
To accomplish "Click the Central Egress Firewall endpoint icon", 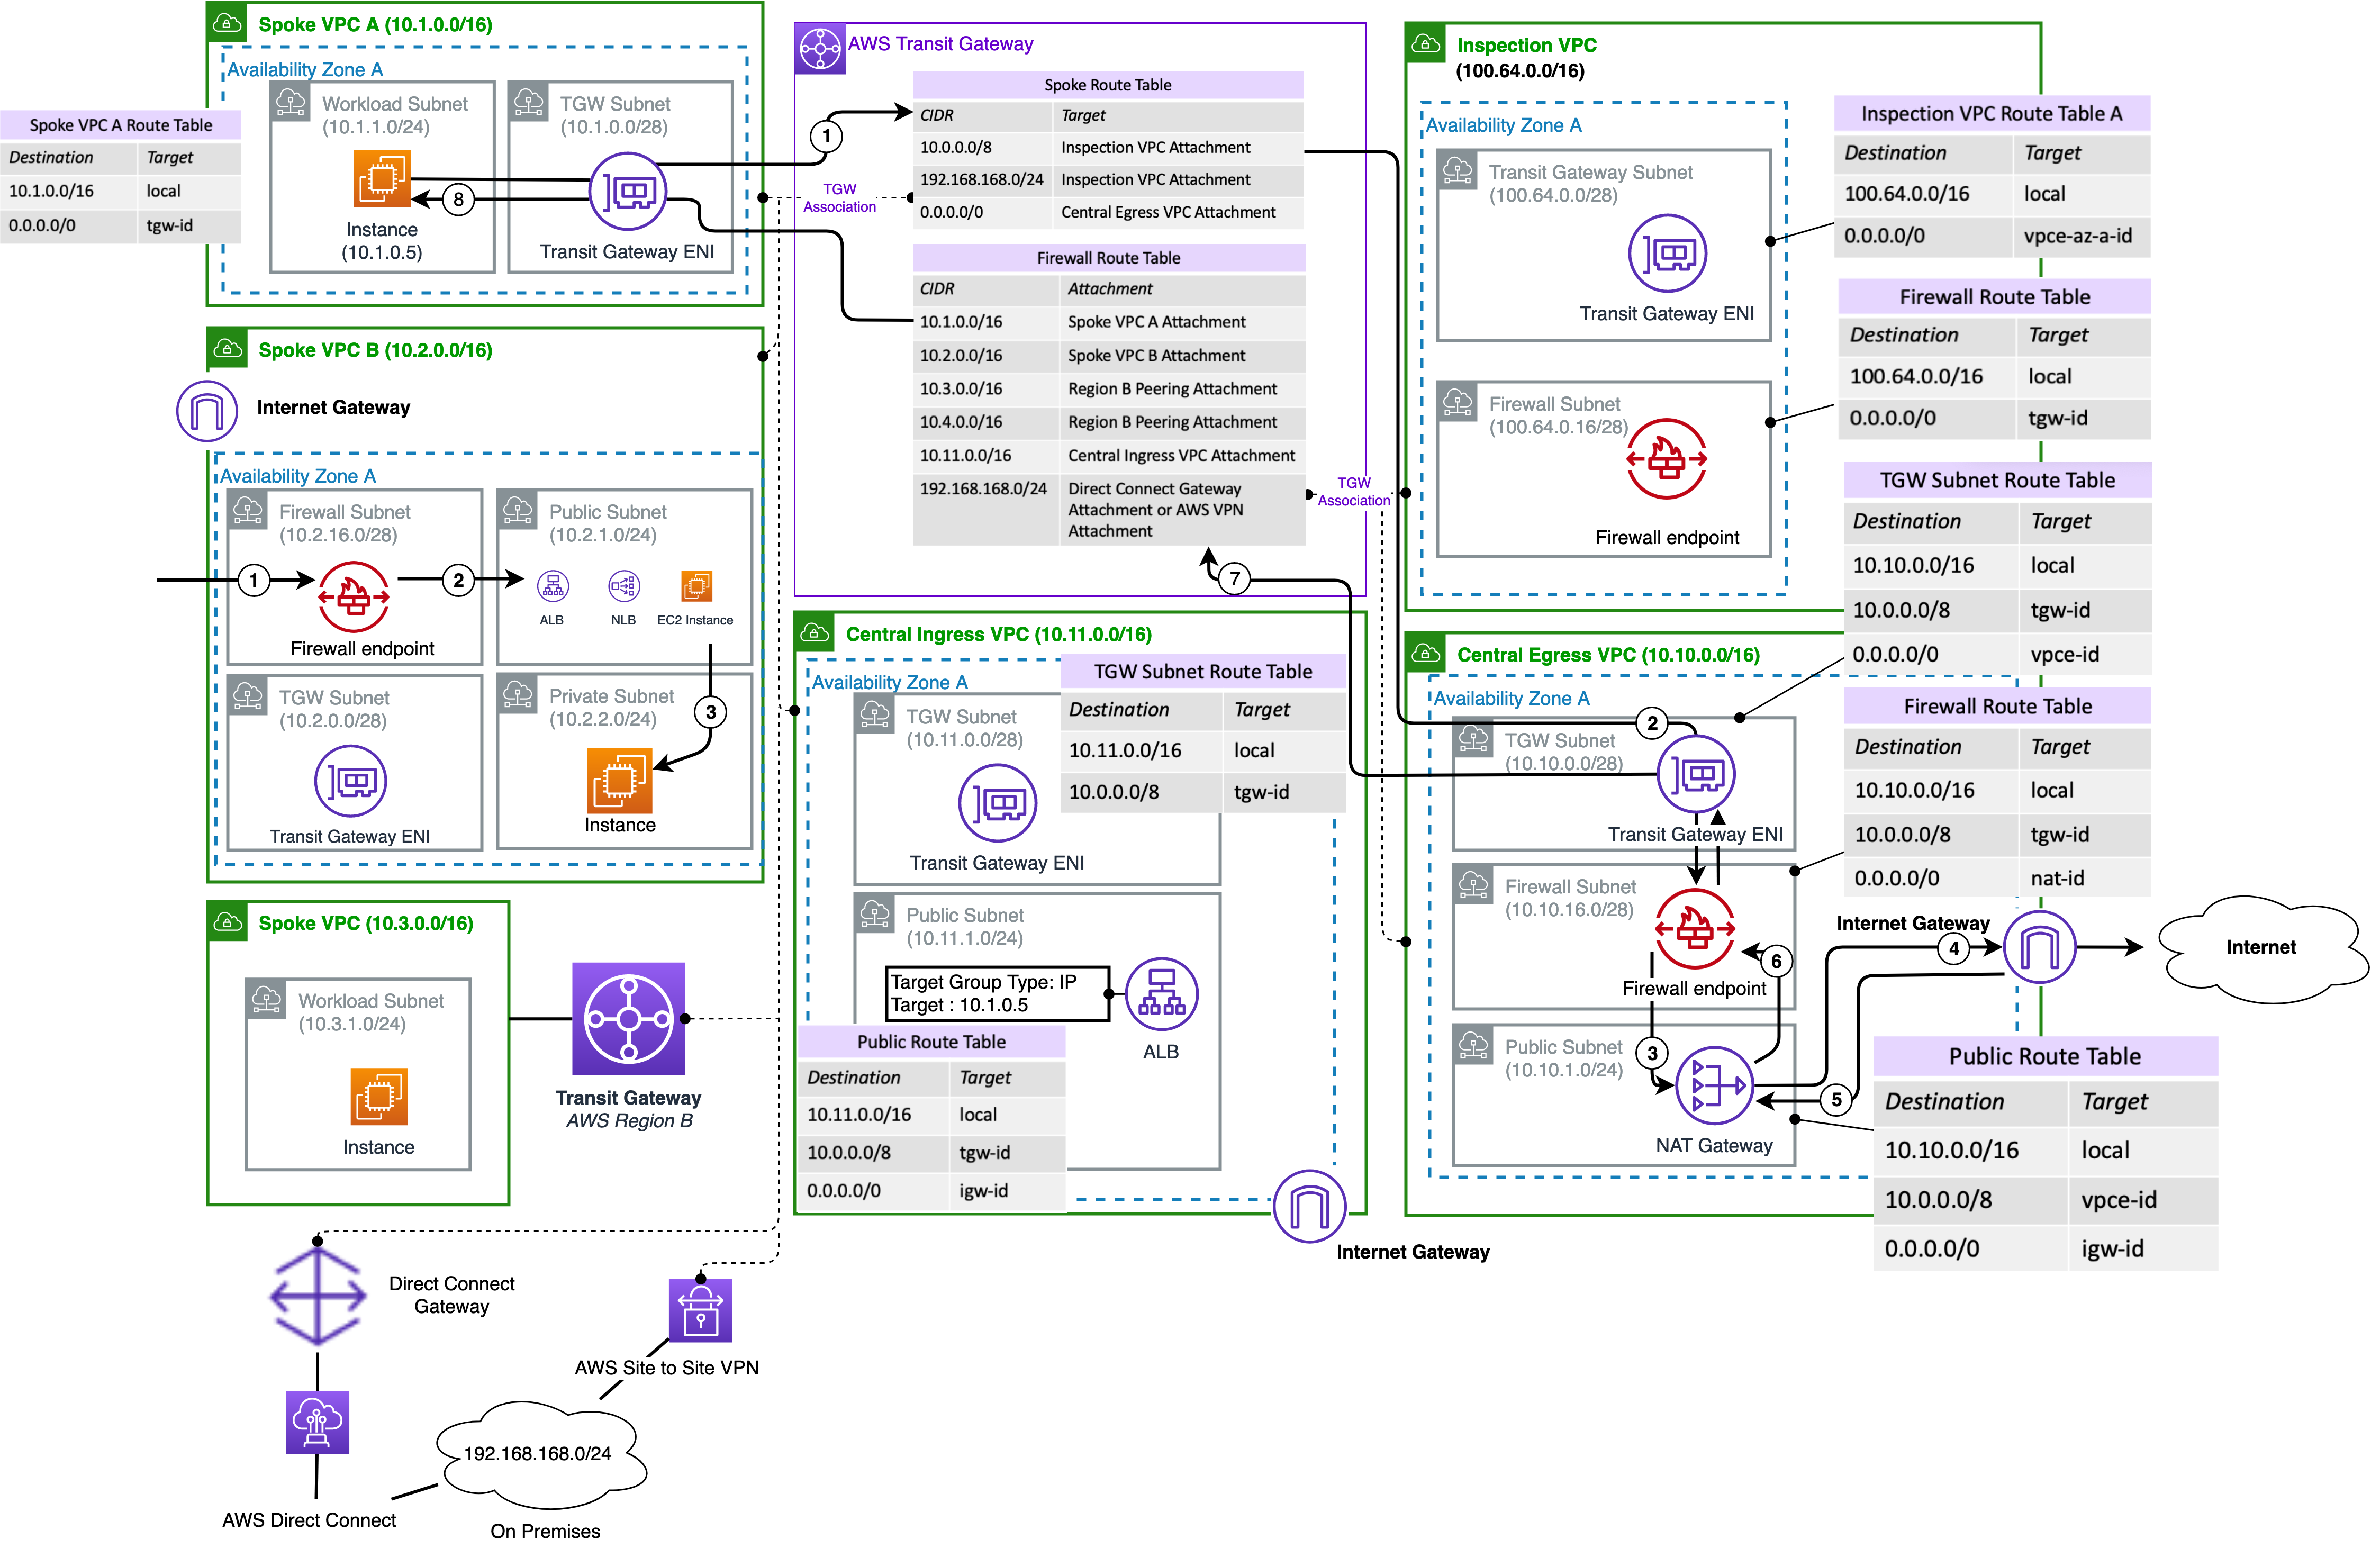I will [1694, 929].
